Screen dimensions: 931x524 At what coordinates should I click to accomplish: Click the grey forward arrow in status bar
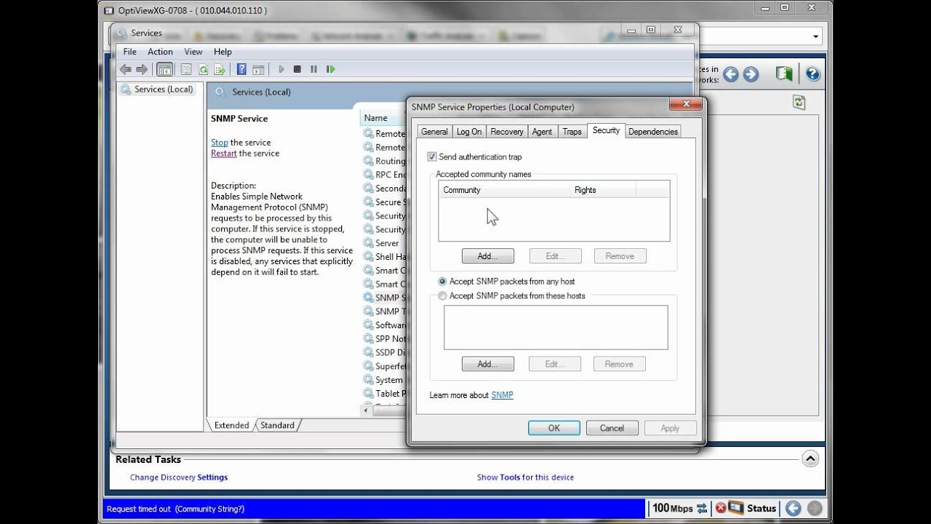(815, 508)
